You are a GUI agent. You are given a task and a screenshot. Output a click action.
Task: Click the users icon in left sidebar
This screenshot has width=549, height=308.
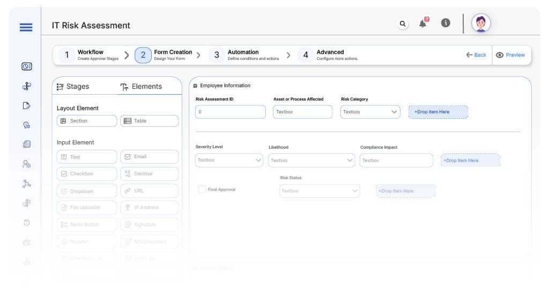click(26, 164)
